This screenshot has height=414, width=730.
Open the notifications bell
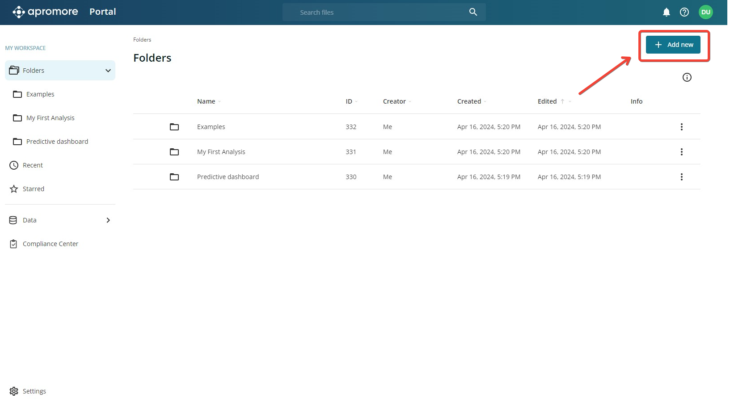tap(666, 12)
